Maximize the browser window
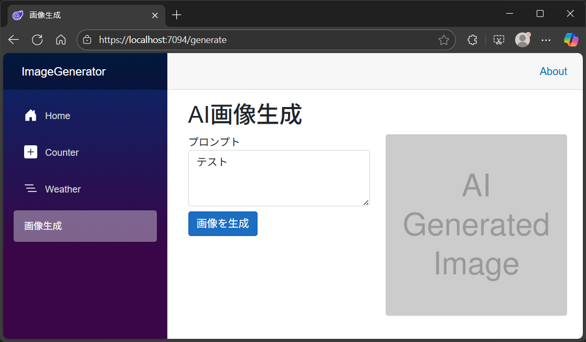Image resolution: width=586 pixels, height=342 pixels. (540, 14)
